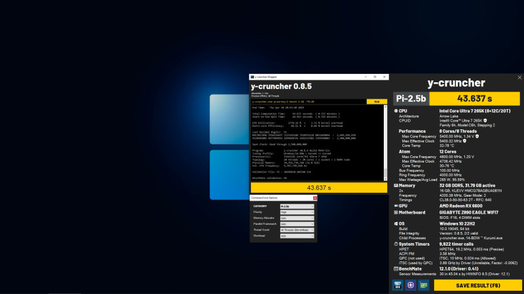Click the CPU section icon

click(x=396, y=110)
